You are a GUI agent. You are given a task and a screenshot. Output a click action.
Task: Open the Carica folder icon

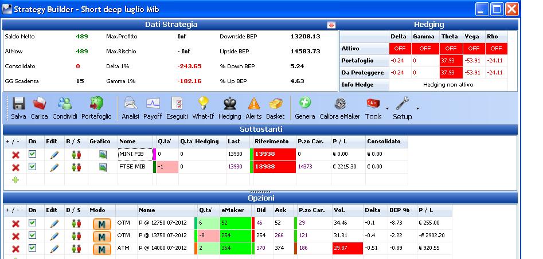[39, 104]
